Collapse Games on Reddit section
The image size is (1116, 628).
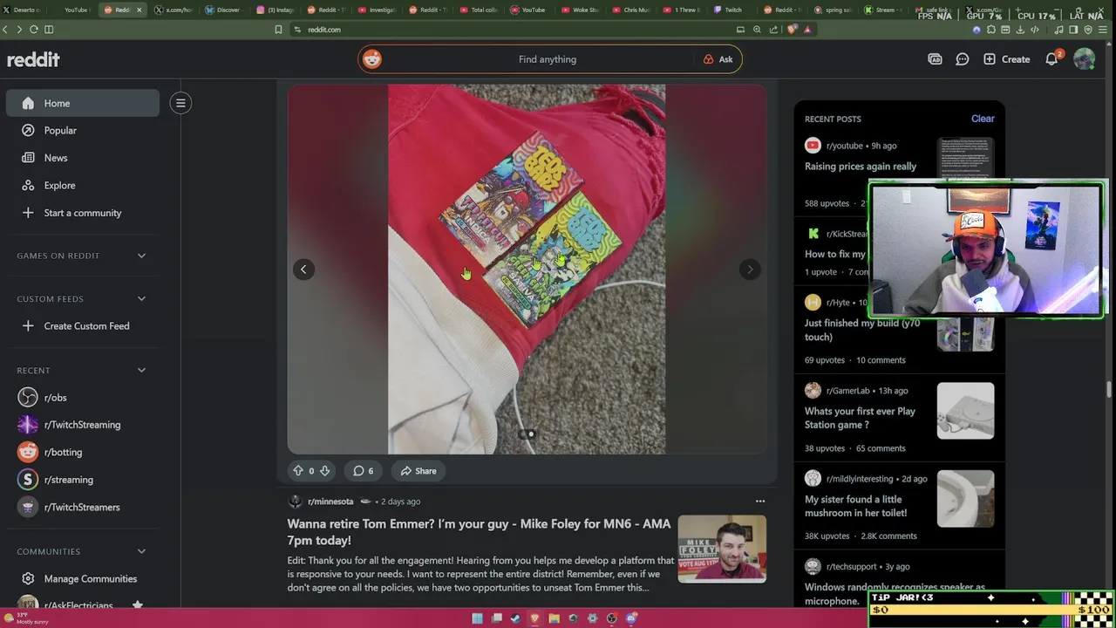pyautogui.click(x=141, y=256)
